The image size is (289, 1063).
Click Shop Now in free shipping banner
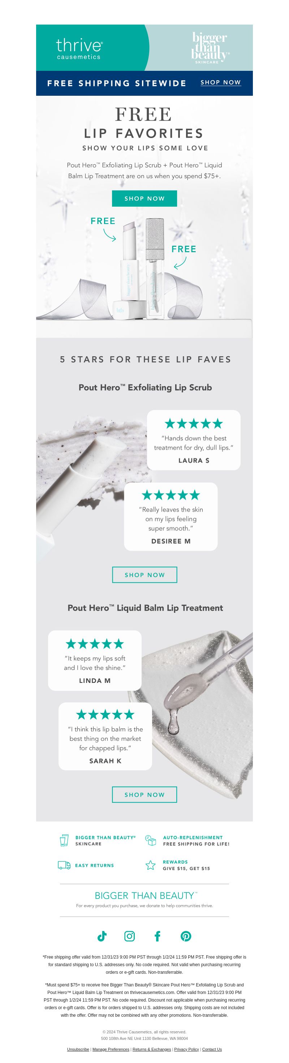pos(220,82)
